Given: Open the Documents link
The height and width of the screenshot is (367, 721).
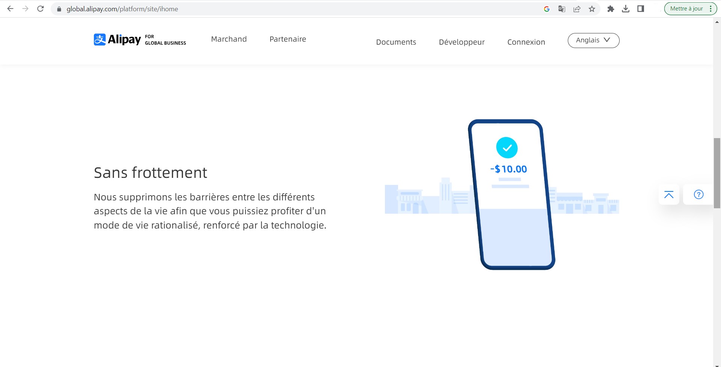Looking at the screenshot, I should (396, 42).
